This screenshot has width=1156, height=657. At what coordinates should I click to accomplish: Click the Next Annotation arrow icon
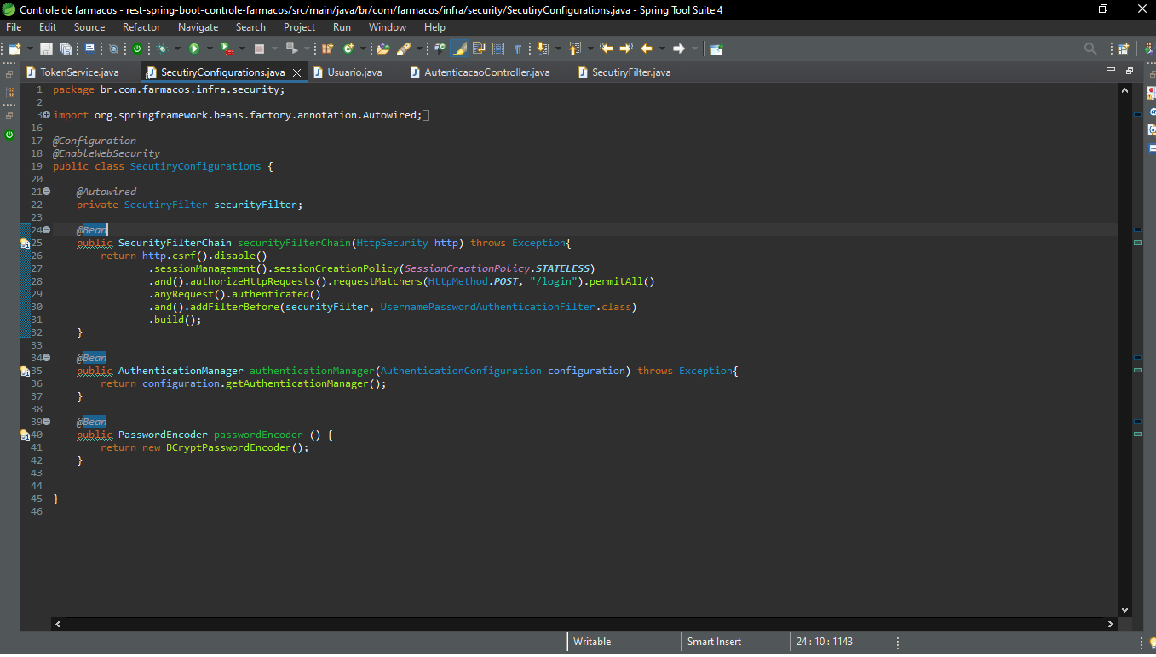point(542,49)
